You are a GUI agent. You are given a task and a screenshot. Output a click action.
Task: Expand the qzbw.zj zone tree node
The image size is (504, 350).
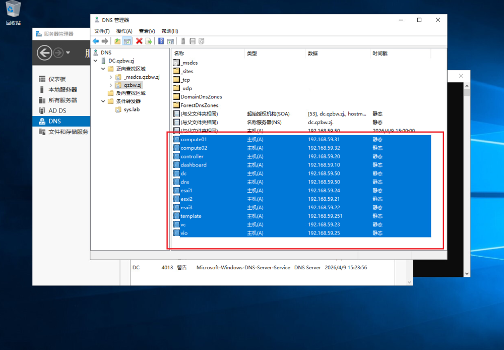pyautogui.click(x=110, y=85)
